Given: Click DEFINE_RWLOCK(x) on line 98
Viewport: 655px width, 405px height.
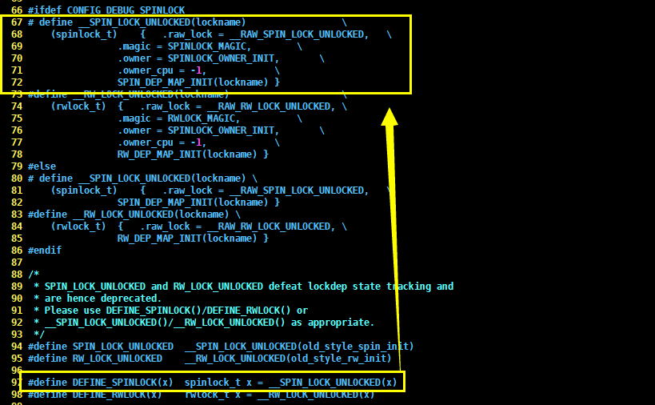Looking at the screenshot, I should pyautogui.click(x=117, y=395).
